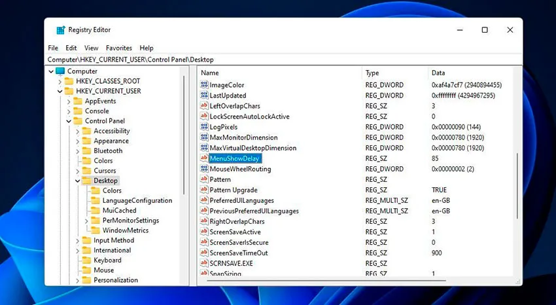The width and height of the screenshot is (556, 305).
Task: Select the Cursors key in tree
Action: (x=105, y=171)
